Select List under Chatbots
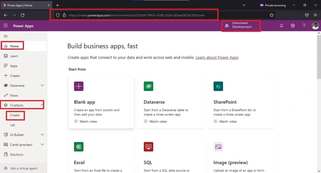The width and height of the screenshot is (321, 173). pyautogui.click(x=13, y=125)
